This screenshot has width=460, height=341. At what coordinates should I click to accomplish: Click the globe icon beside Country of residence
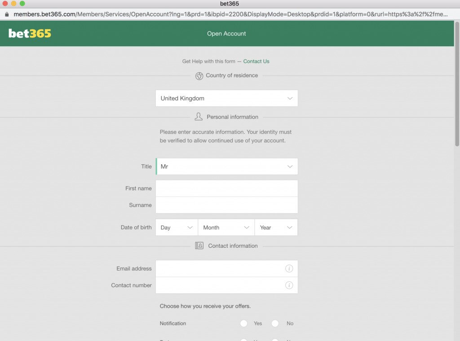[x=199, y=76]
